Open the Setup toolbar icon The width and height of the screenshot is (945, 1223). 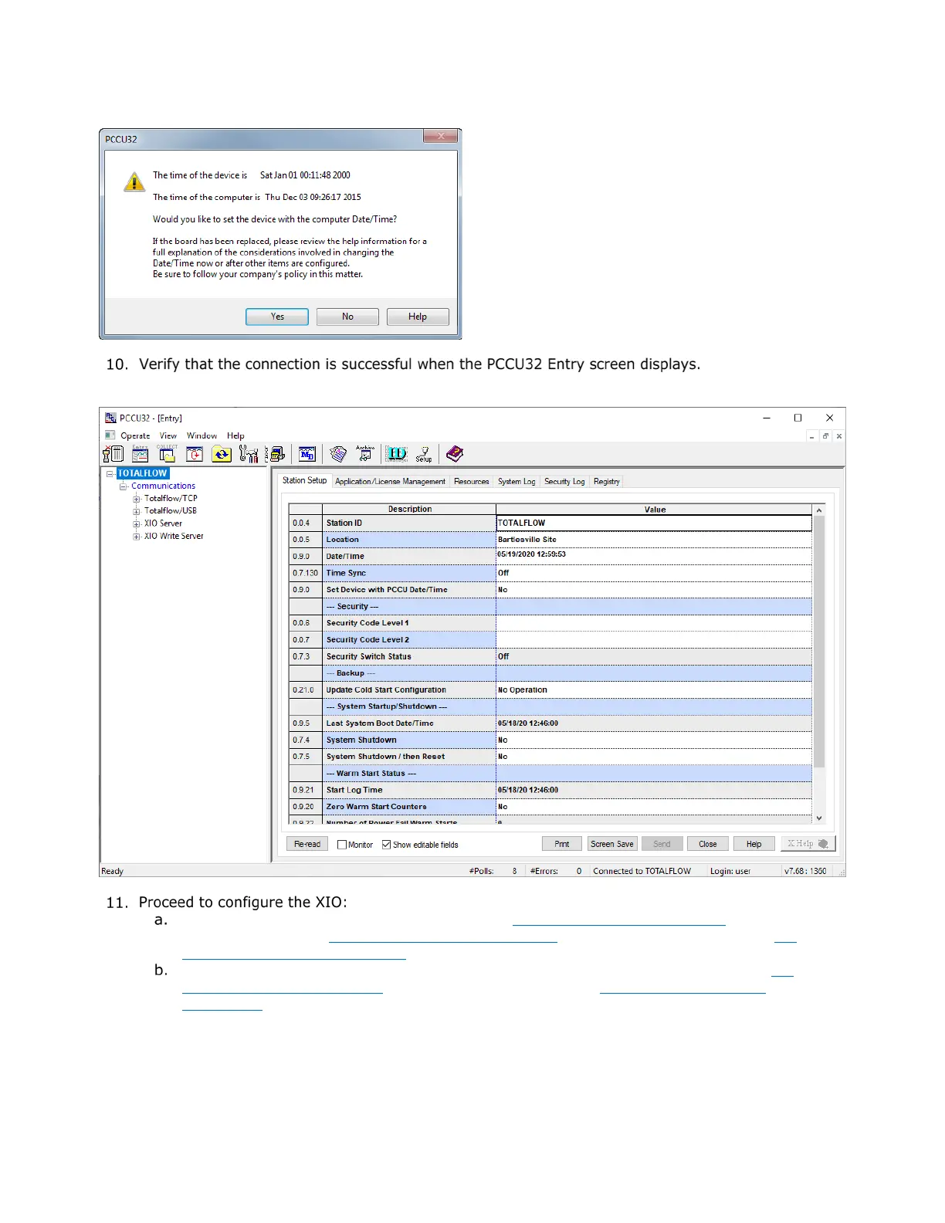[x=424, y=454]
